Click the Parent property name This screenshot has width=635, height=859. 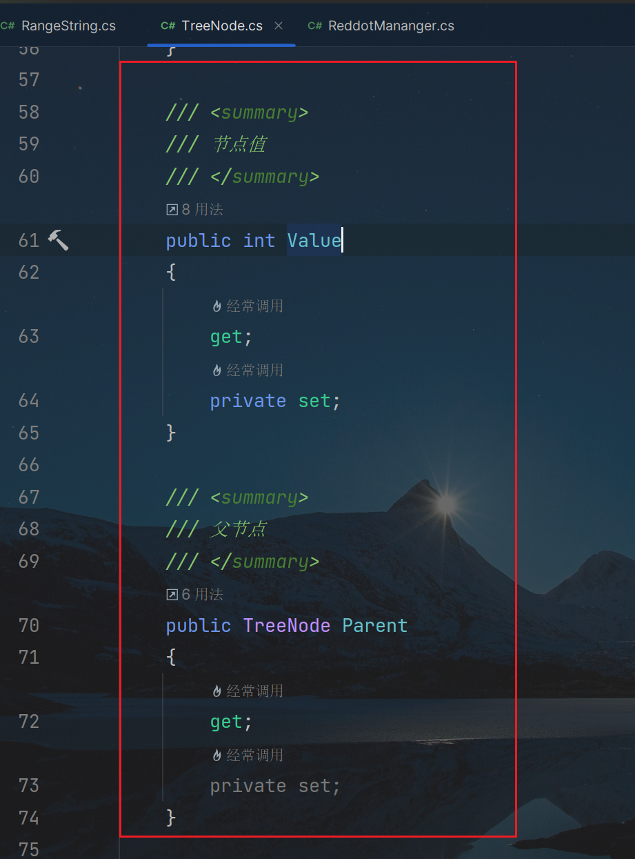(x=375, y=625)
